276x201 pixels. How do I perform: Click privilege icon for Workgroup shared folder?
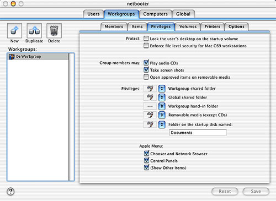(150, 89)
